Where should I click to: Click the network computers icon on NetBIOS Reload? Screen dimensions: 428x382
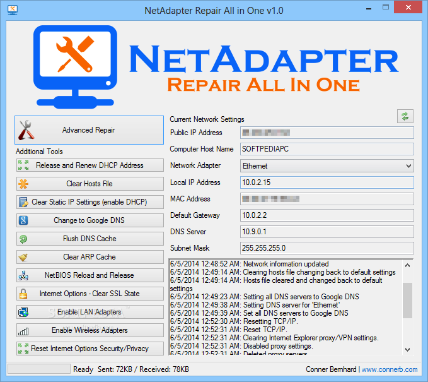[23, 275]
